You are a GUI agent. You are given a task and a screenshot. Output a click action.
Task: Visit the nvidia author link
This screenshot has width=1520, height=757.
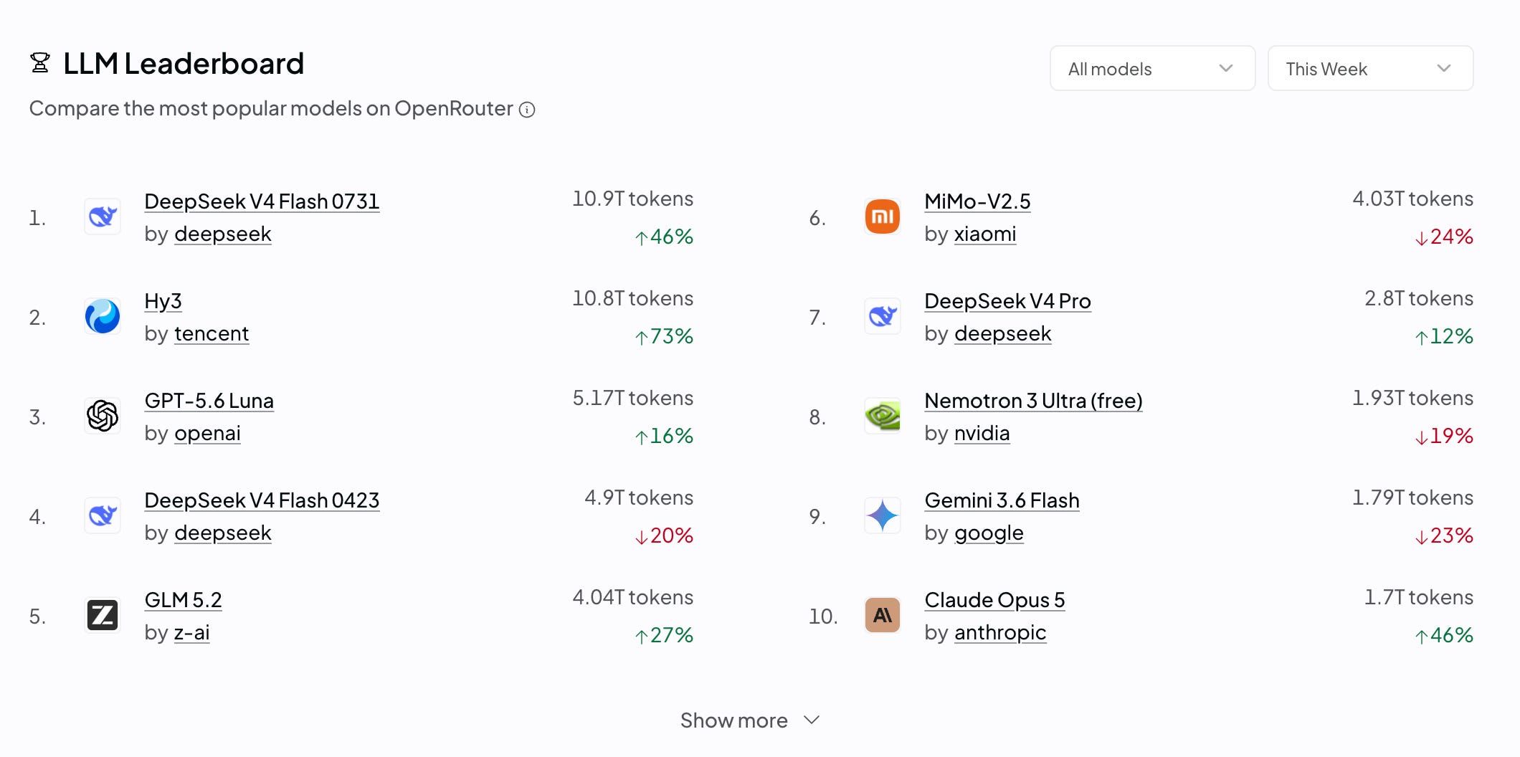tap(982, 434)
